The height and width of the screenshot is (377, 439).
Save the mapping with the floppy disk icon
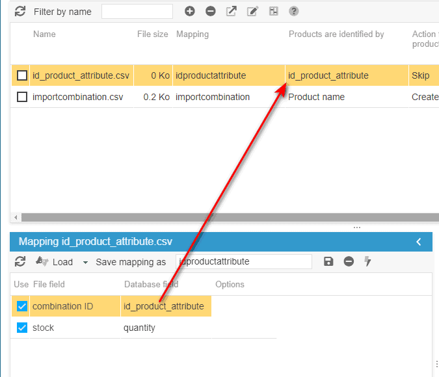[x=328, y=261]
